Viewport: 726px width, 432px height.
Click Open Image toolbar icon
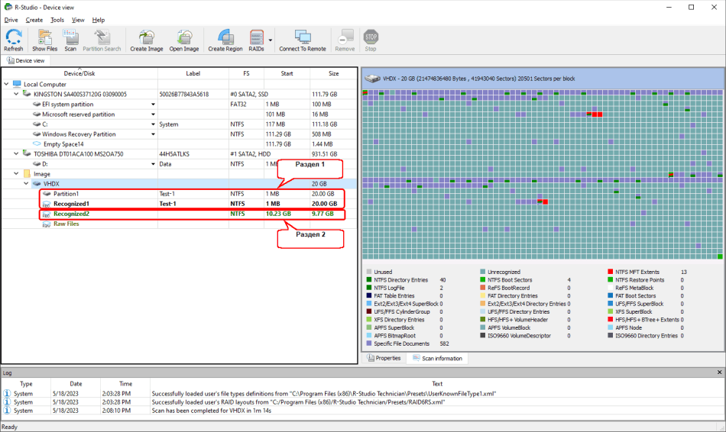point(184,40)
